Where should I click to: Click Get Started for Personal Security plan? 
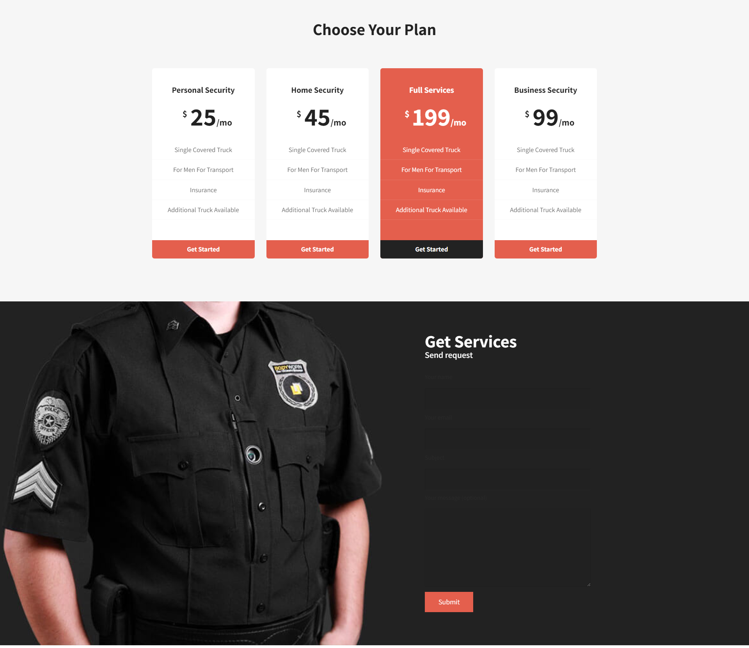pos(203,249)
